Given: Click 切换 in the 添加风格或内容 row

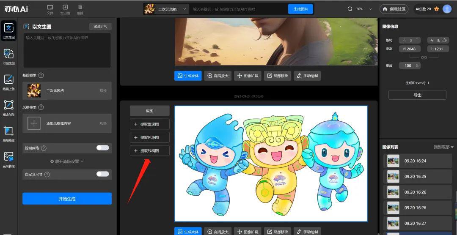Looking at the screenshot, I should 103,123.
